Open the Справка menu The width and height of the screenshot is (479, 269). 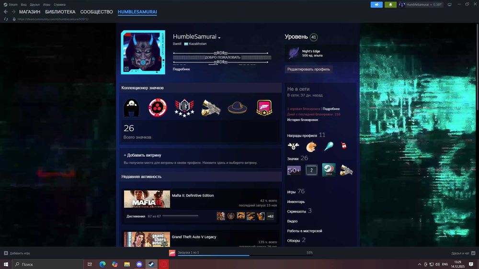[59, 5]
